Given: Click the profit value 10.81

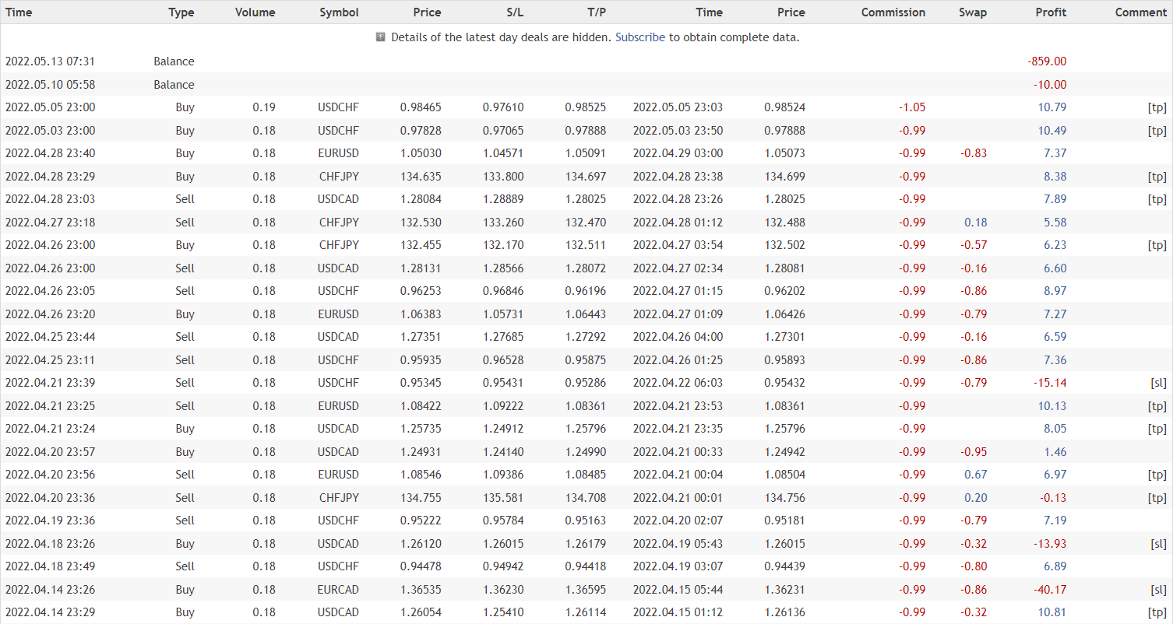Looking at the screenshot, I should (x=1052, y=612).
